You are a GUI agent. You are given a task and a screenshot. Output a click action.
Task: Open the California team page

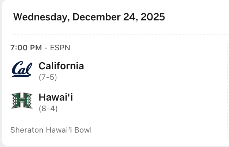click(x=61, y=66)
